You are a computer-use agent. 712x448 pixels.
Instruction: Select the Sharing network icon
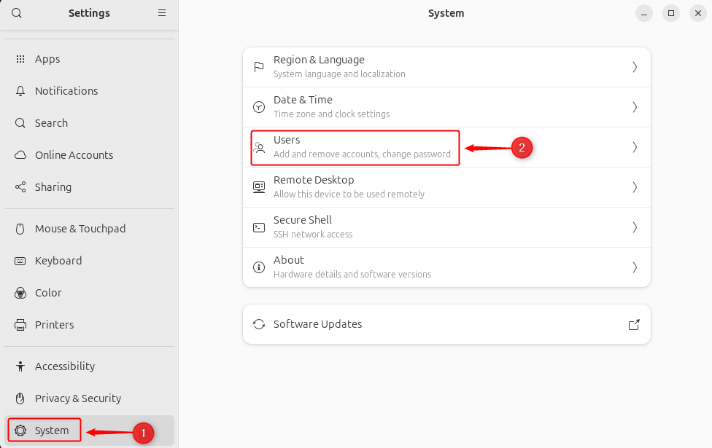20,187
